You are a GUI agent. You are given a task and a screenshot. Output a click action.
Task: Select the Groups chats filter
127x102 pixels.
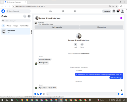[16, 26]
